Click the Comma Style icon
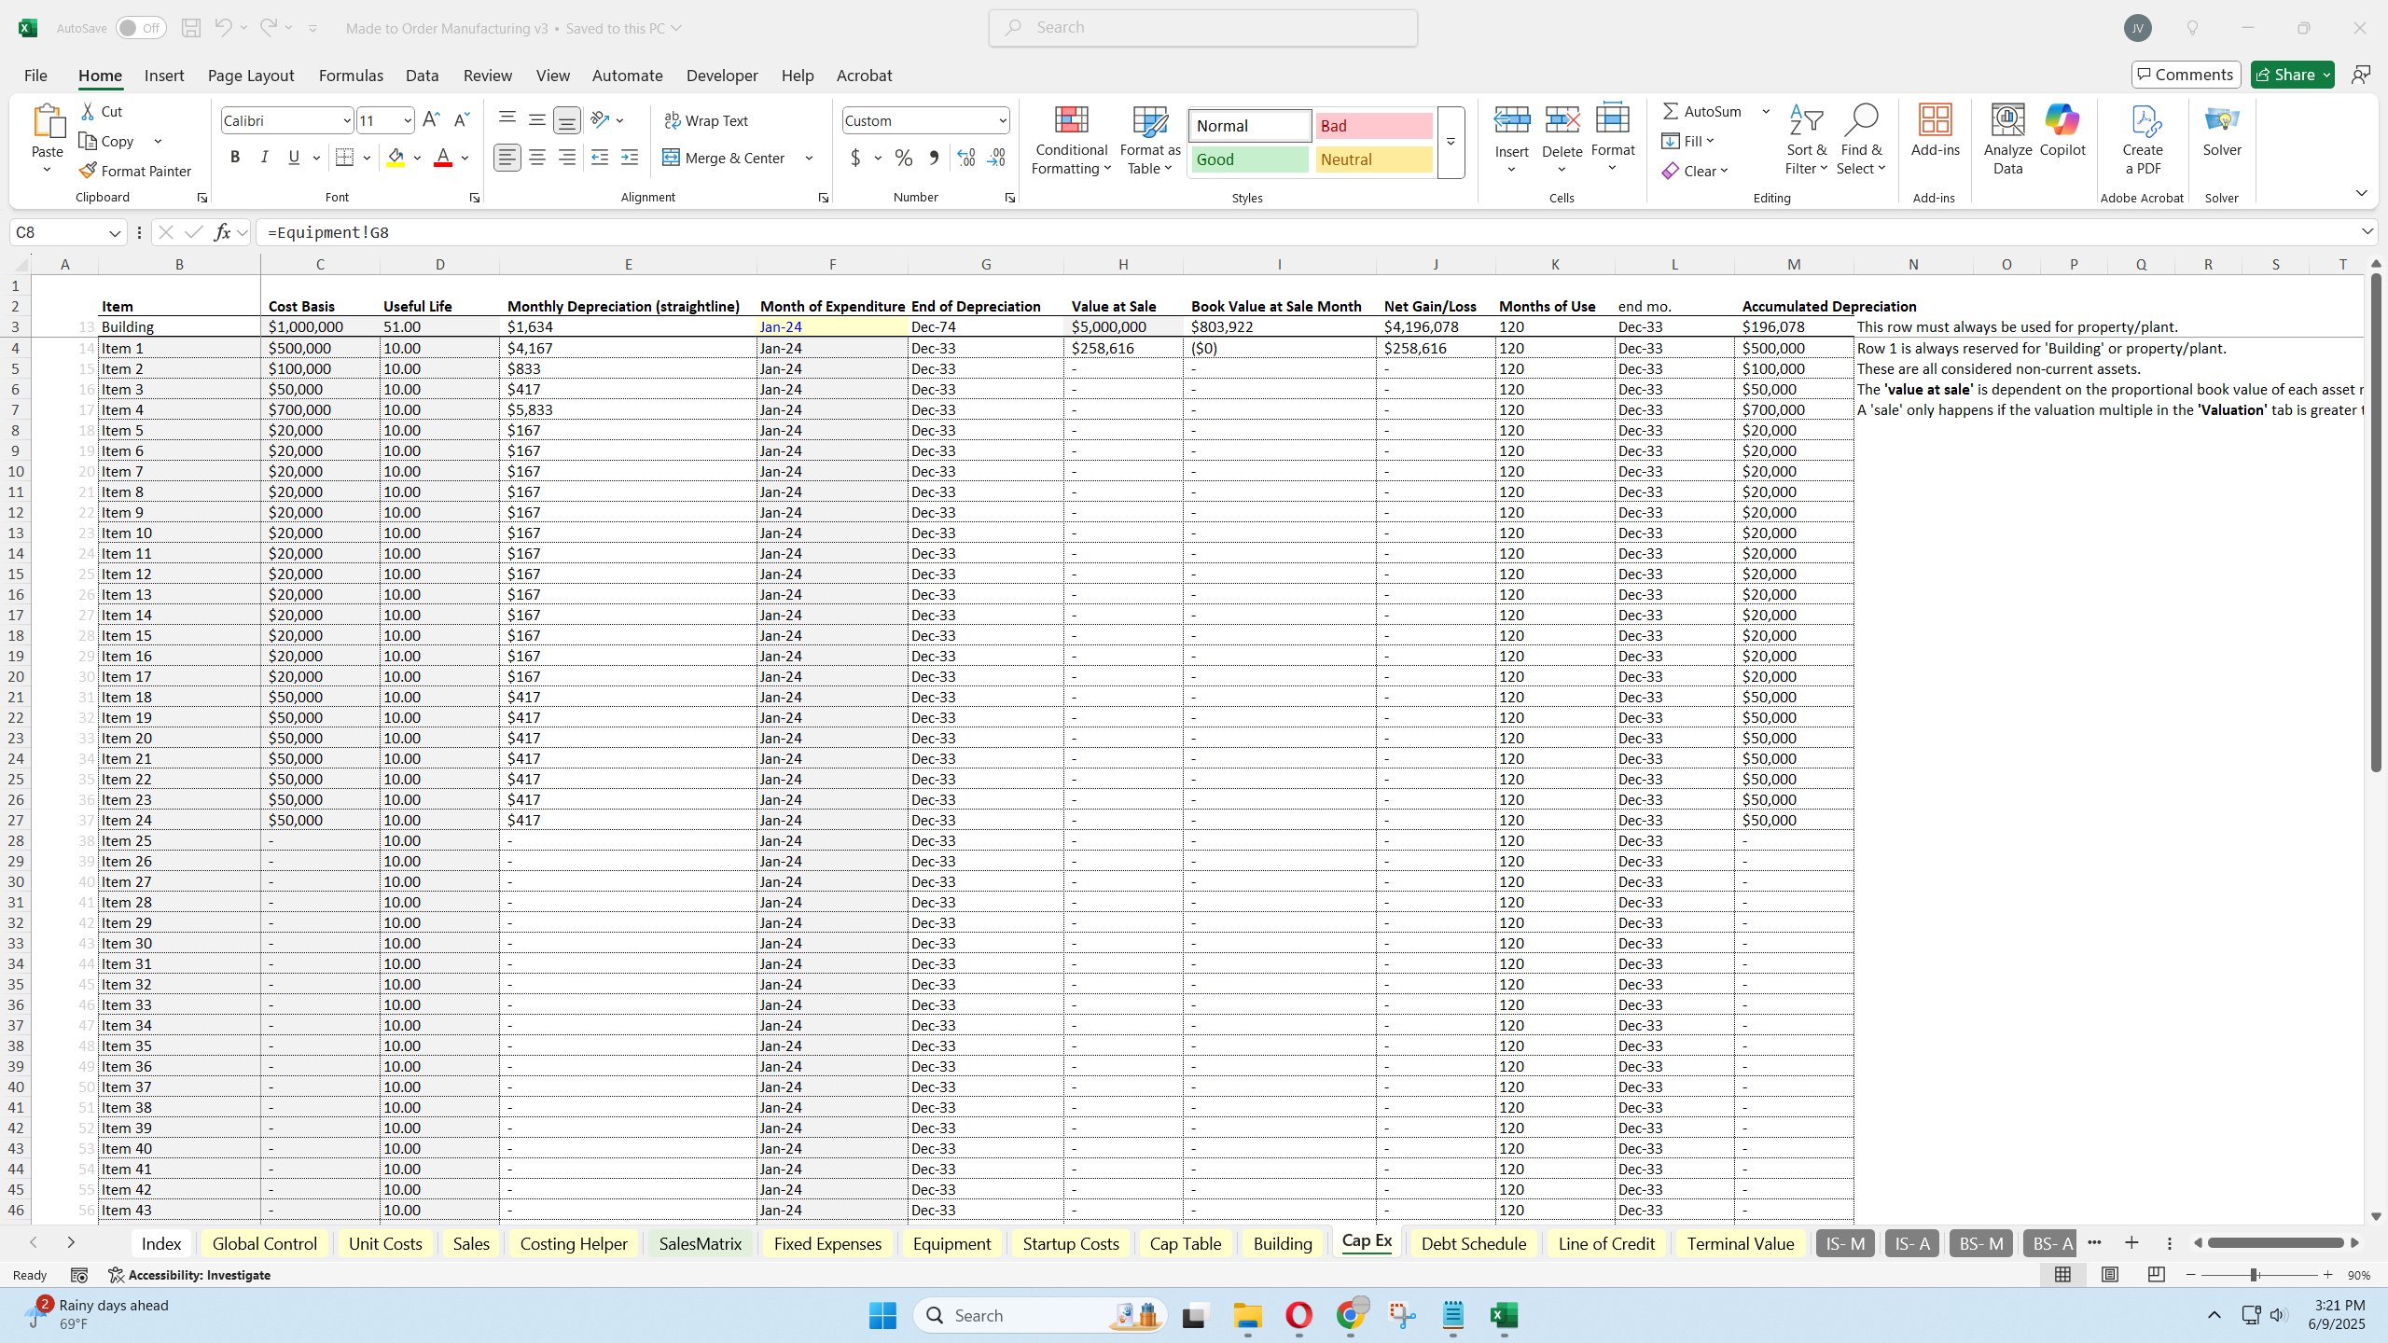 pyautogui.click(x=934, y=158)
